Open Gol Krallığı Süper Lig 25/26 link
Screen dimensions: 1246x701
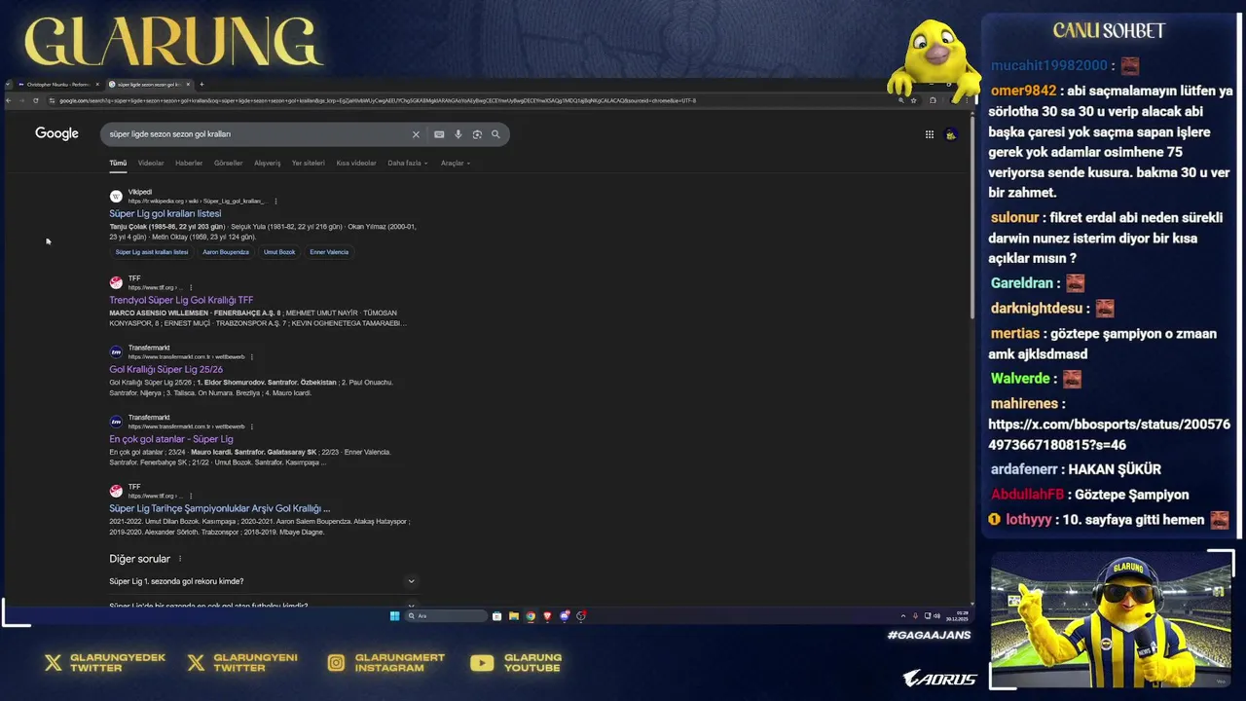click(x=165, y=369)
